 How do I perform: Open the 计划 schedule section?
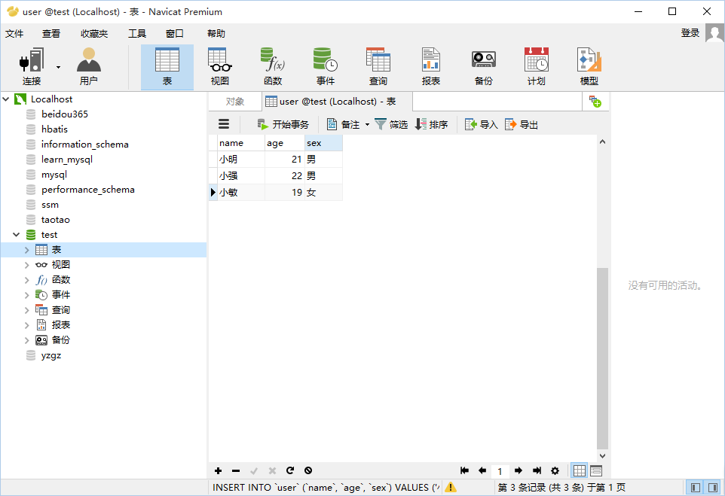tap(537, 67)
